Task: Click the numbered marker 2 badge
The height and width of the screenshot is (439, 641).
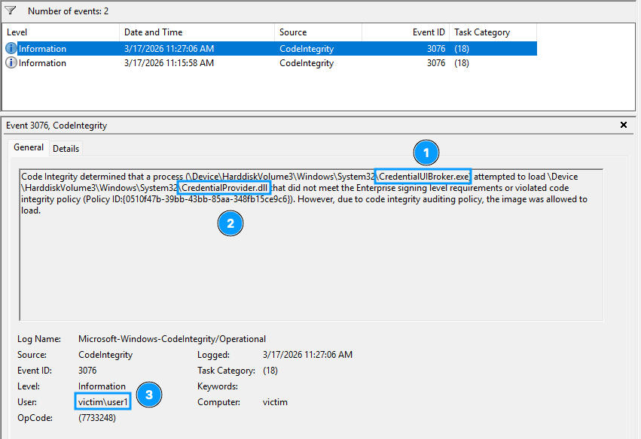Action: tap(230, 223)
